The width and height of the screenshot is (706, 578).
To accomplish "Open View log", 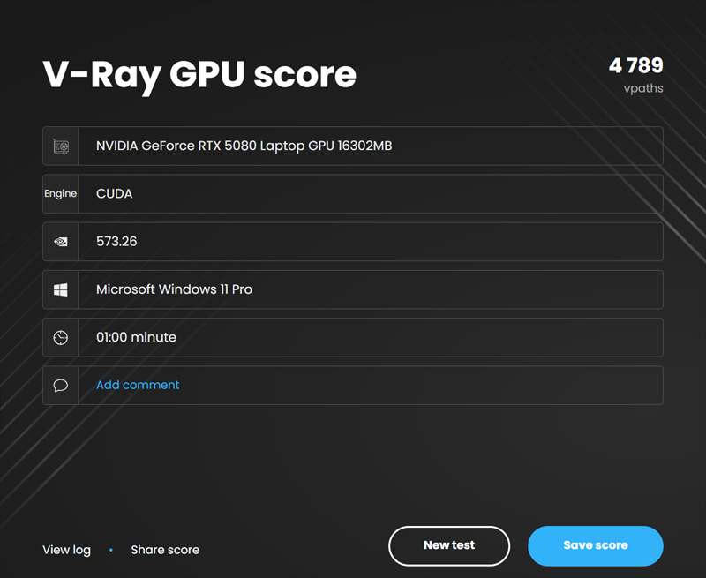I will pos(66,550).
